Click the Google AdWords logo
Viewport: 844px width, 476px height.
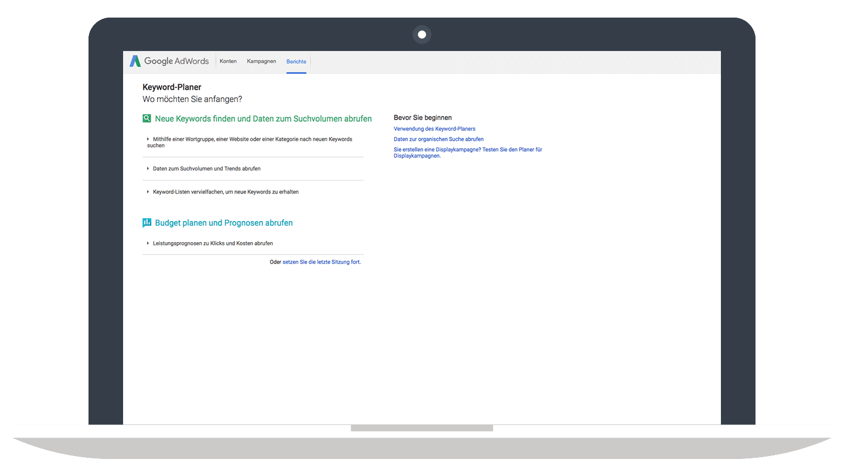pos(169,61)
